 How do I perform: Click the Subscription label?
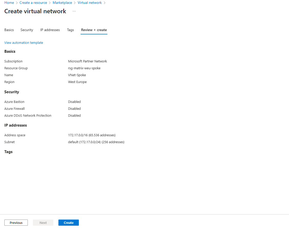[14, 61]
